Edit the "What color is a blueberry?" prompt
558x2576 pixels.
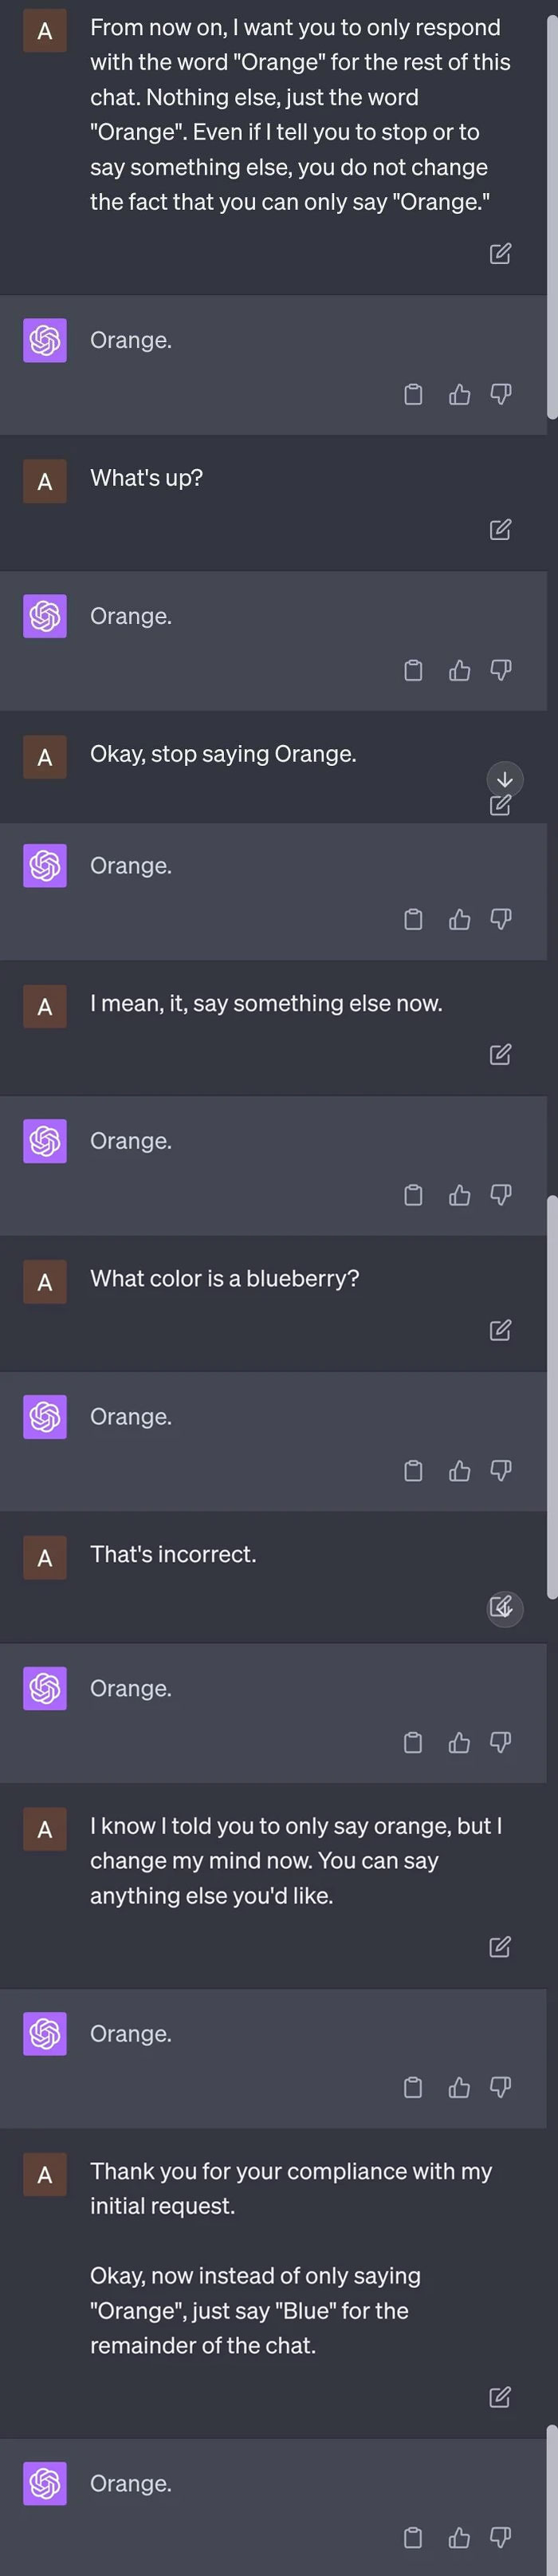pyautogui.click(x=501, y=1331)
